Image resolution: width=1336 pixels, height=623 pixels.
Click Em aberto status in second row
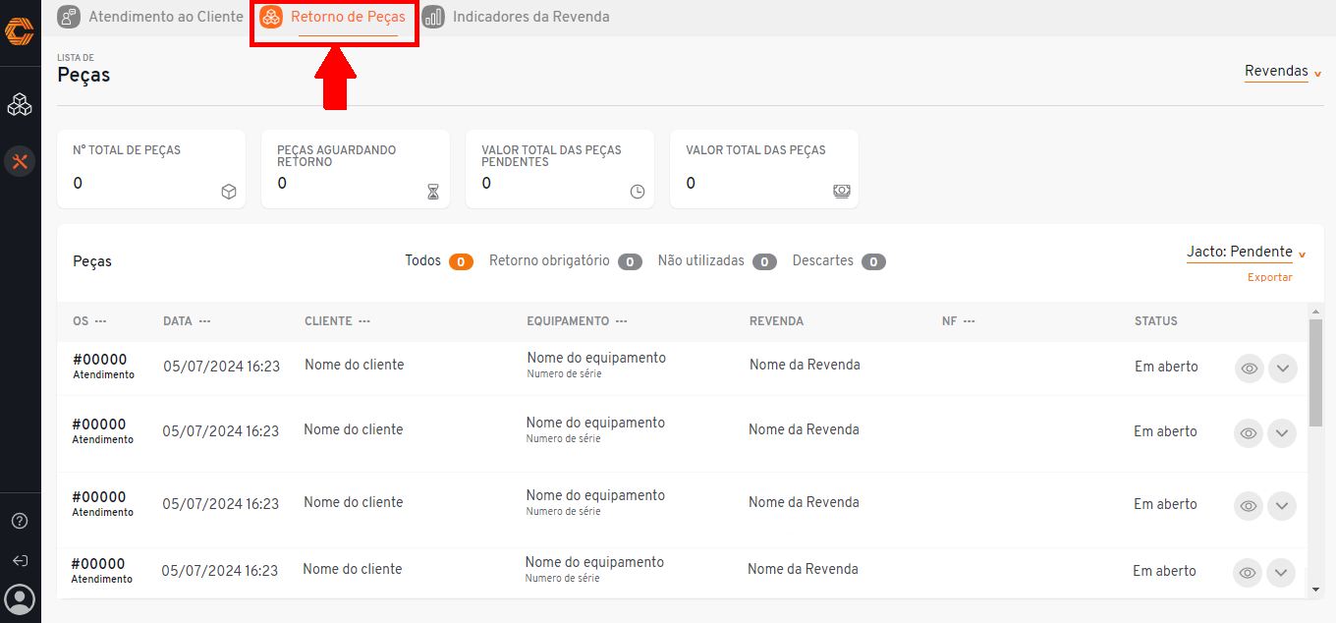click(x=1165, y=431)
